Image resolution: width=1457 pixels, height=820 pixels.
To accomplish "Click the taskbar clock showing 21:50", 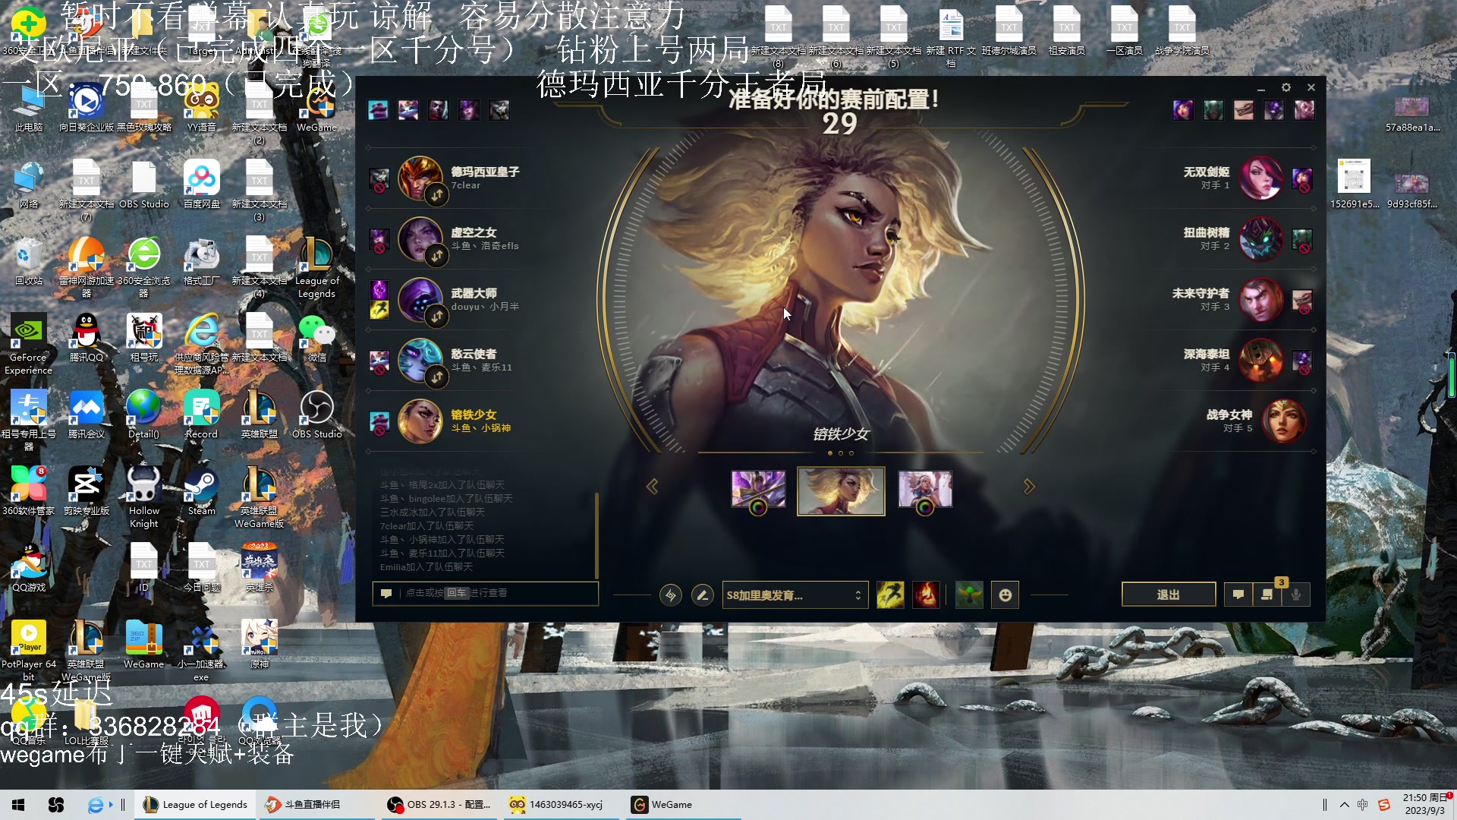I will pyautogui.click(x=1425, y=805).
